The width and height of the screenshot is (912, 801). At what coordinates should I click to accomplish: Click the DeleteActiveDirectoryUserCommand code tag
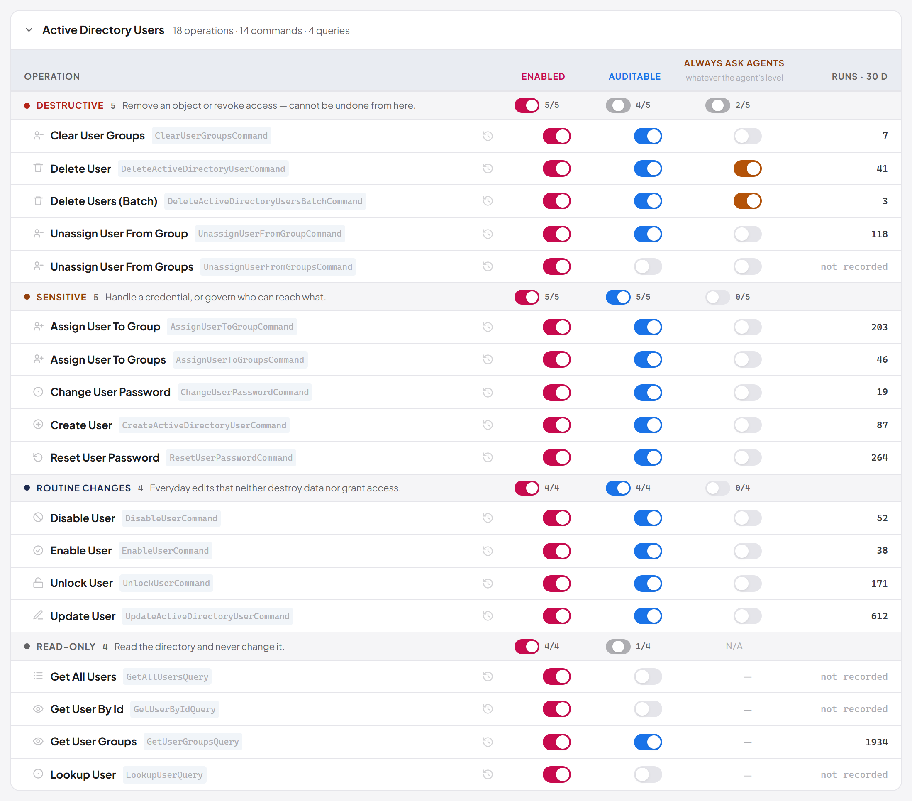click(203, 169)
